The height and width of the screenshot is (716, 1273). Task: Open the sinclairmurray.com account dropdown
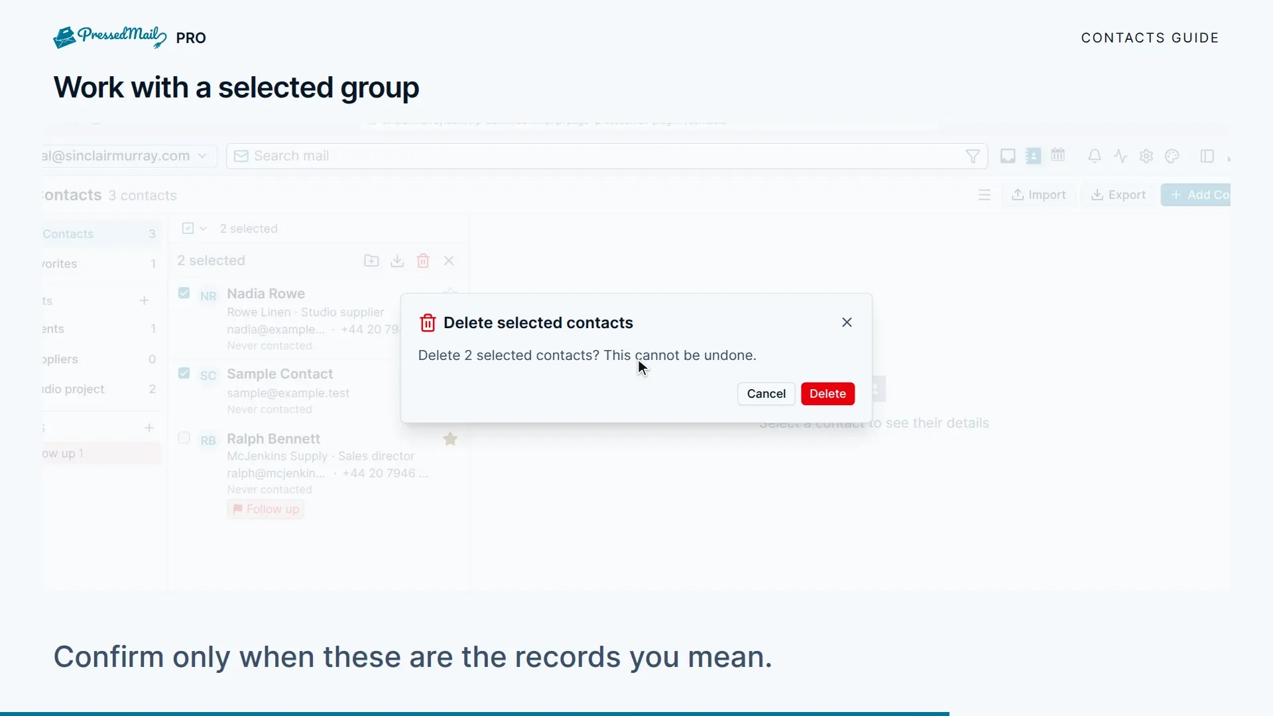[129, 156]
